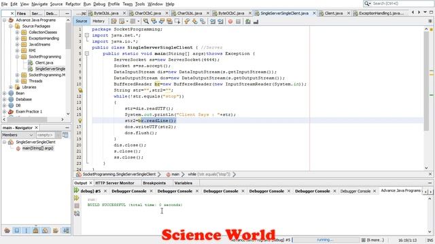
Task: Click the warning hint icon on line 11
Action: (x=80, y=90)
